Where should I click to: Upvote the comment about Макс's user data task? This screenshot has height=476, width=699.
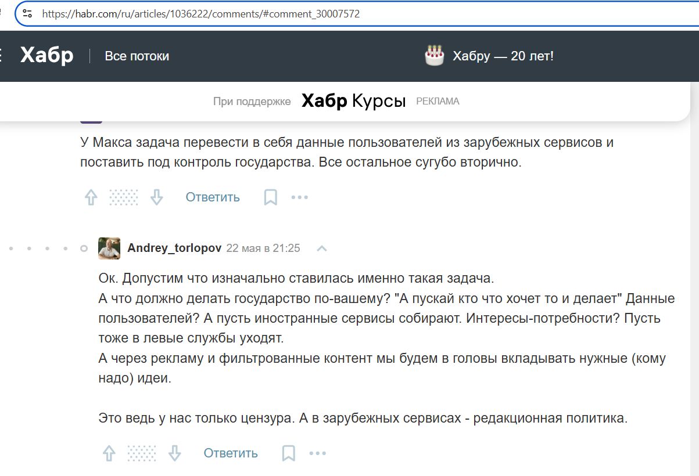[x=91, y=197]
